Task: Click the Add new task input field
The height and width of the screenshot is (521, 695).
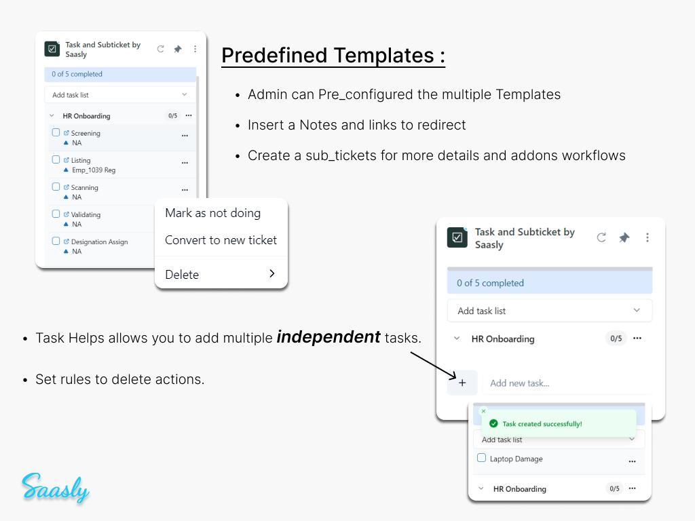Action: click(567, 383)
